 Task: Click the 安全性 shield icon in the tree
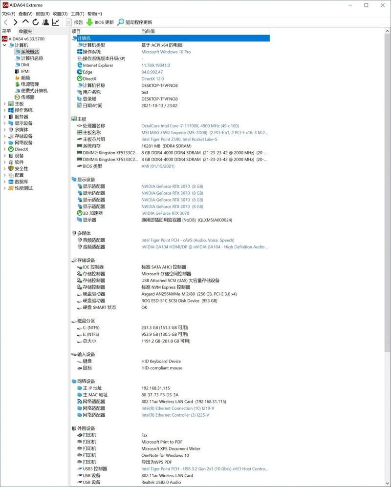click(x=11, y=169)
